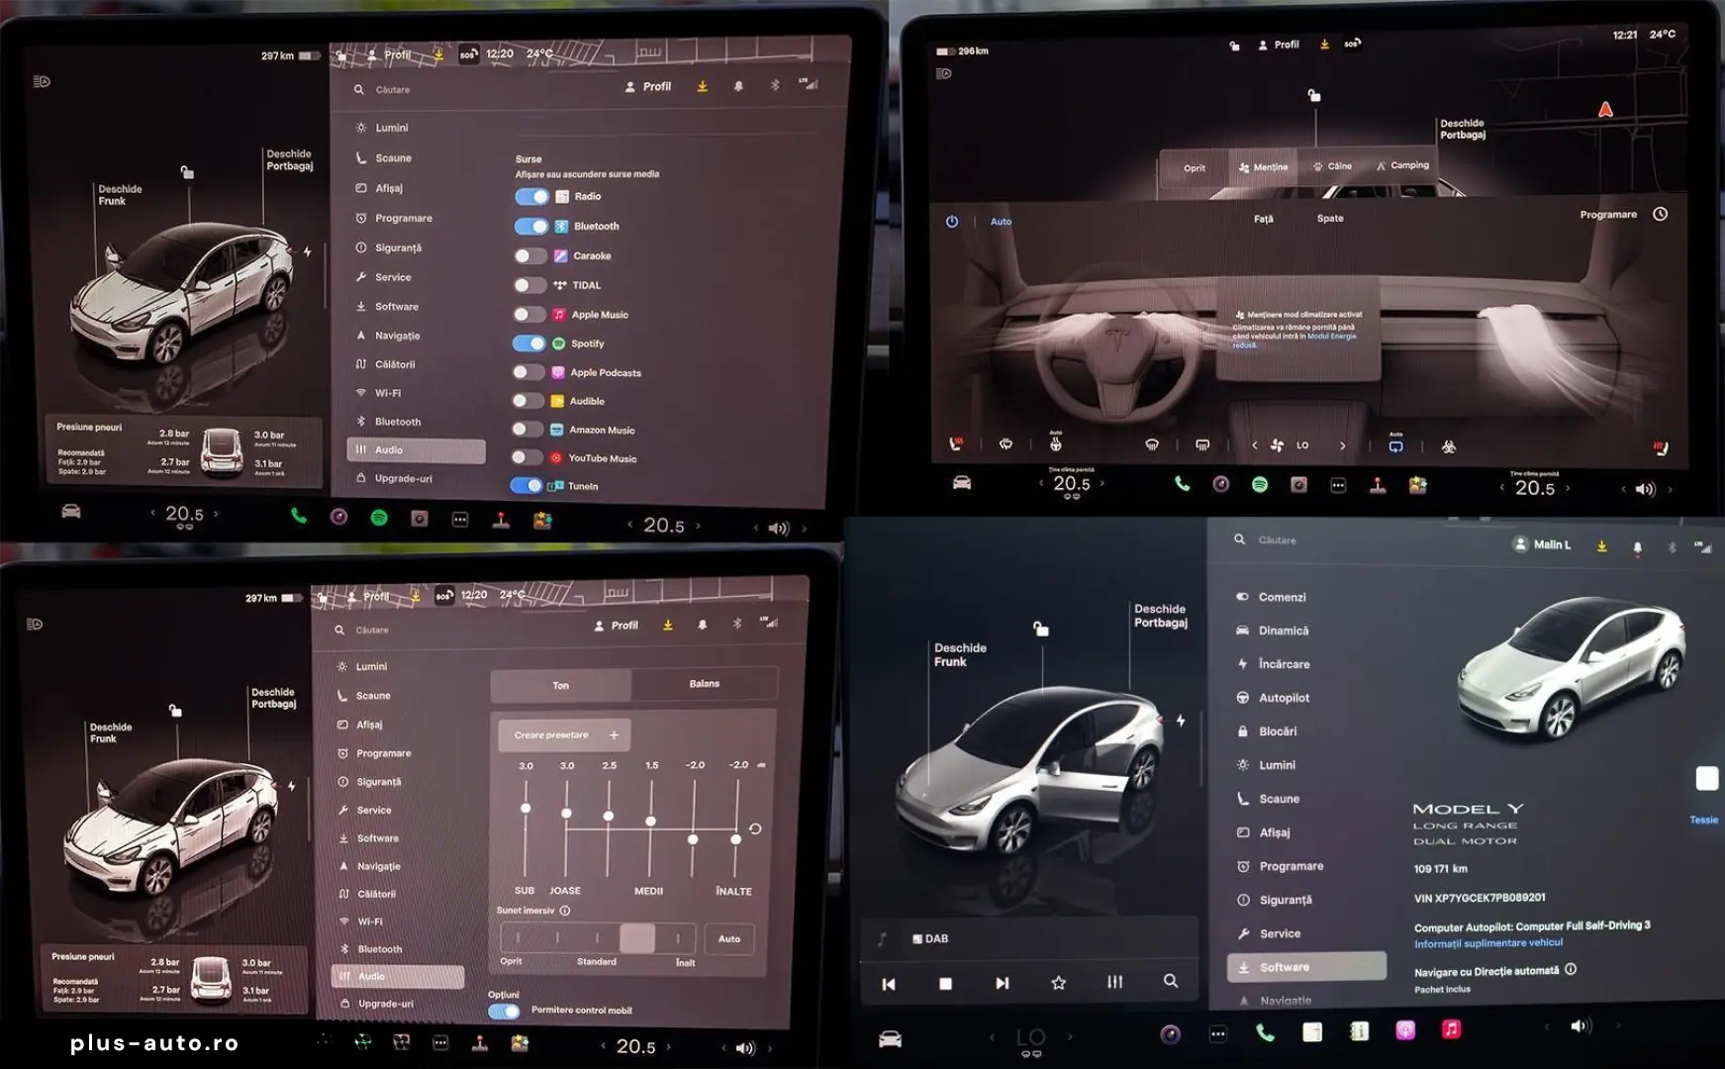The image size is (1725, 1069).
Task: Click Deschide Frunk on Software screen
Action: point(960,654)
